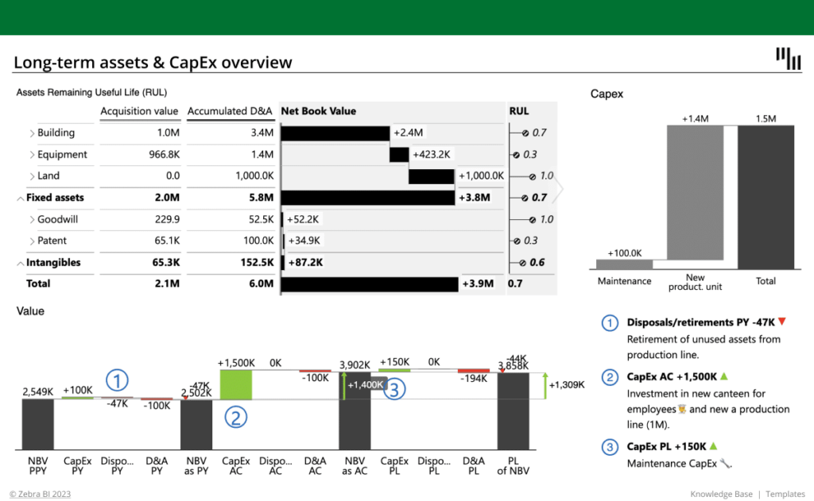Click the red triangle beside Disposals/retirements PY -47K
The width and height of the screenshot is (814, 501).
(x=781, y=322)
